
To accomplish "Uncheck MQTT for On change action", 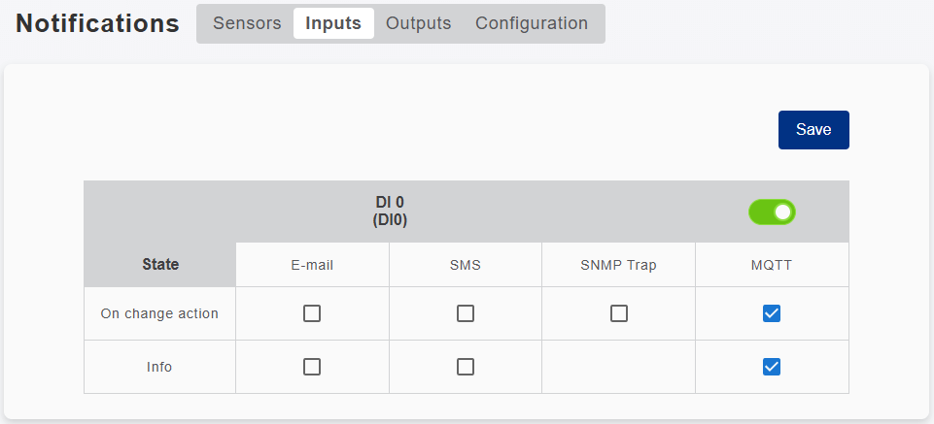I will click(x=772, y=313).
